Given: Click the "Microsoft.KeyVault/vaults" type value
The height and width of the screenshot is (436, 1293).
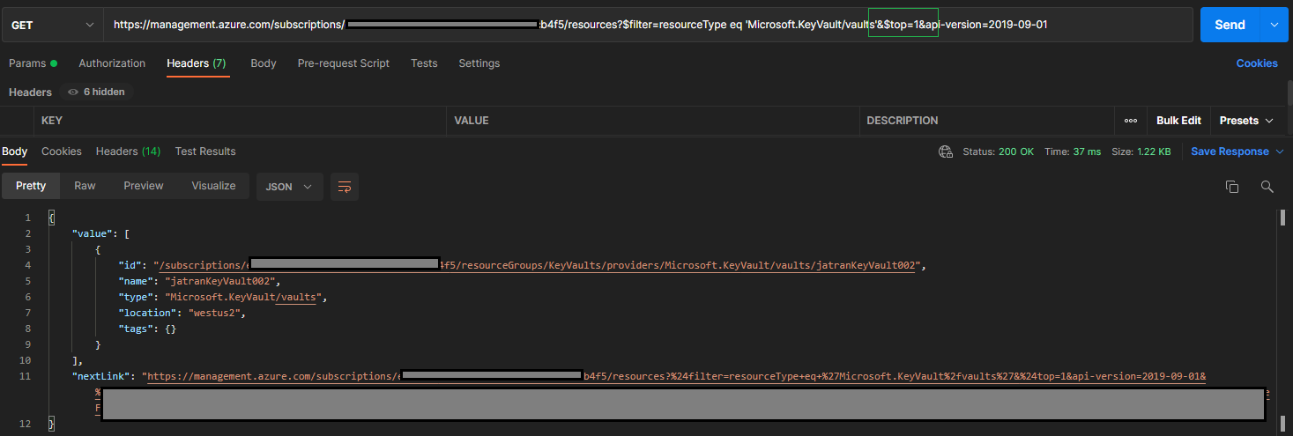Looking at the screenshot, I should pos(245,297).
